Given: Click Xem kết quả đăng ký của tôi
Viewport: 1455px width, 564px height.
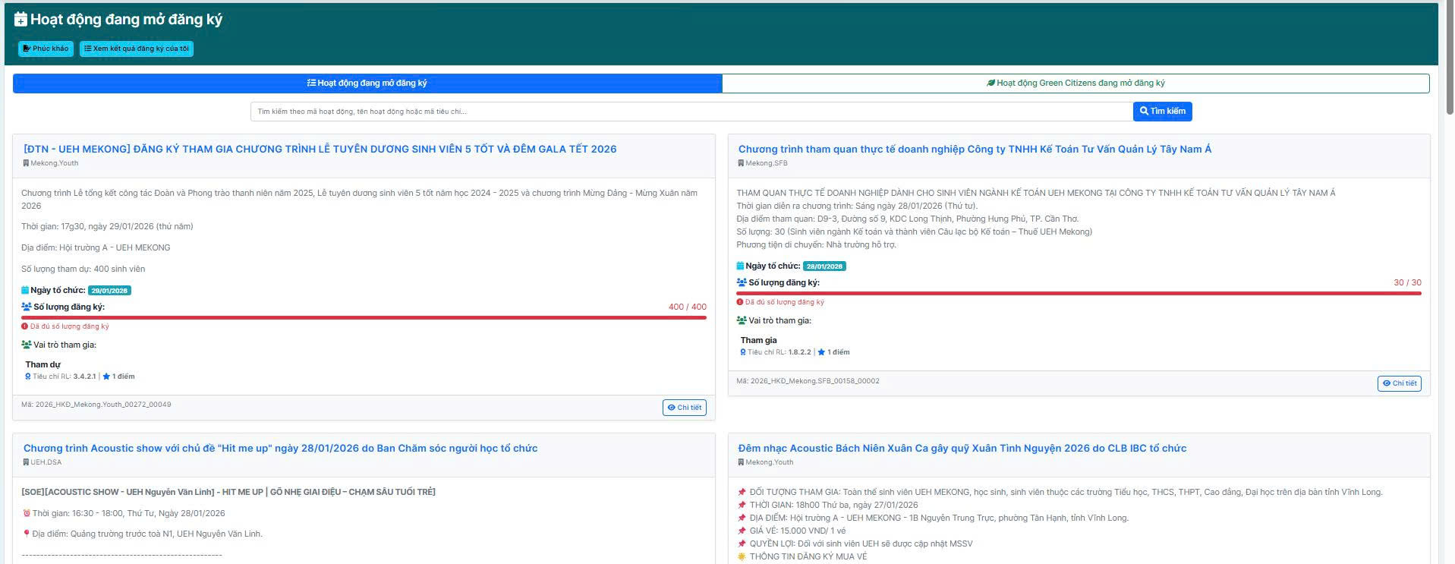Looking at the screenshot, I should point(137,49).
